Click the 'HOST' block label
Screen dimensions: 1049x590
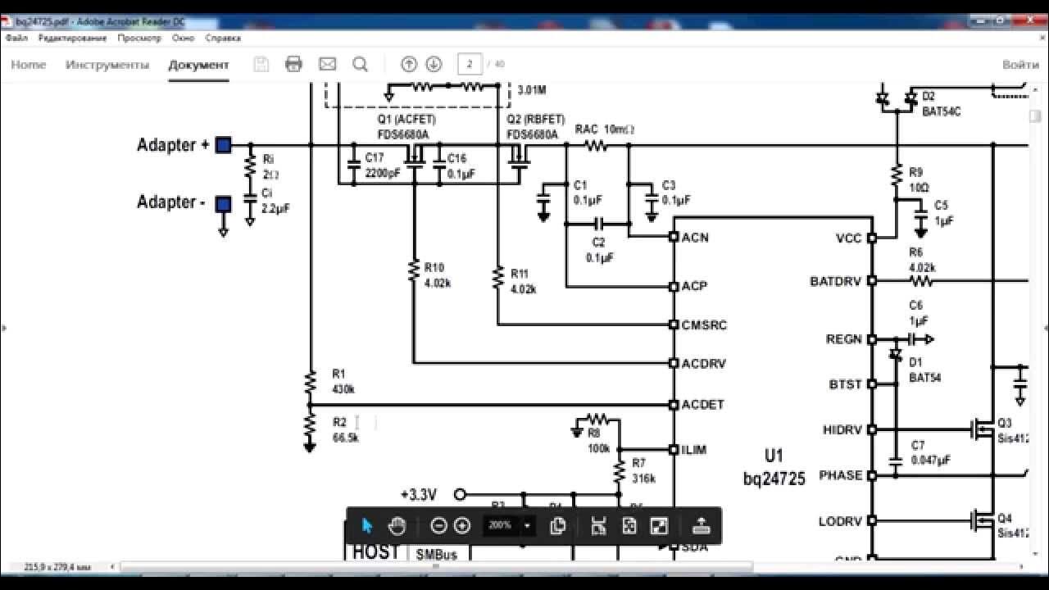coord(375,552)
